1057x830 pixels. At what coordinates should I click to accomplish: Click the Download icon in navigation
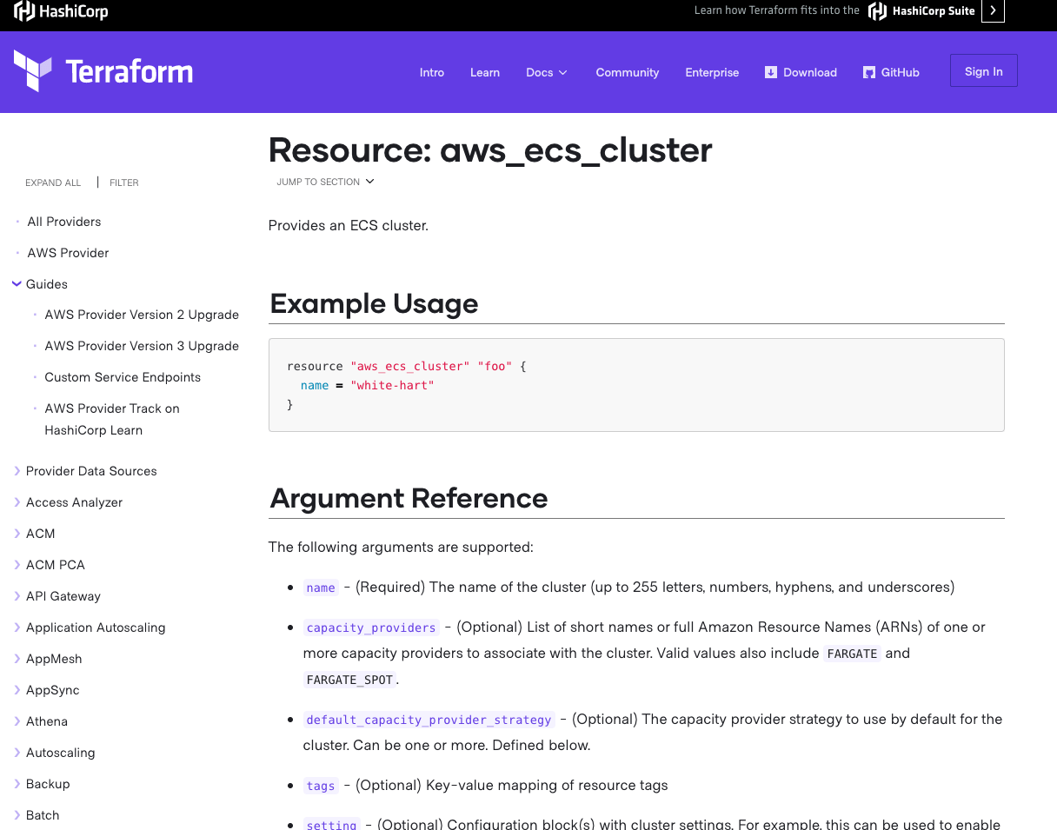pyautogui.click(x=771, y=72)
